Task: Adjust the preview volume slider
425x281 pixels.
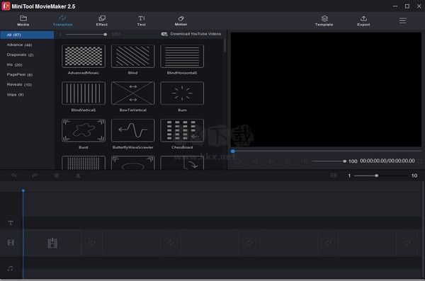Action: [x=329, y=161]
